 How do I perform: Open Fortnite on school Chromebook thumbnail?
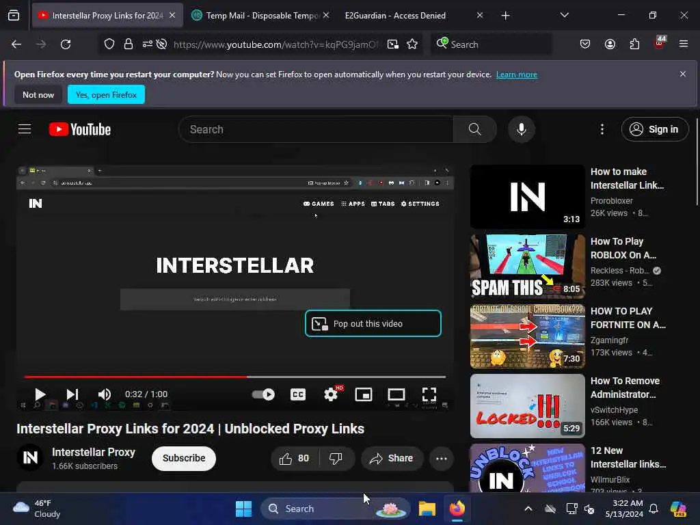527,336
